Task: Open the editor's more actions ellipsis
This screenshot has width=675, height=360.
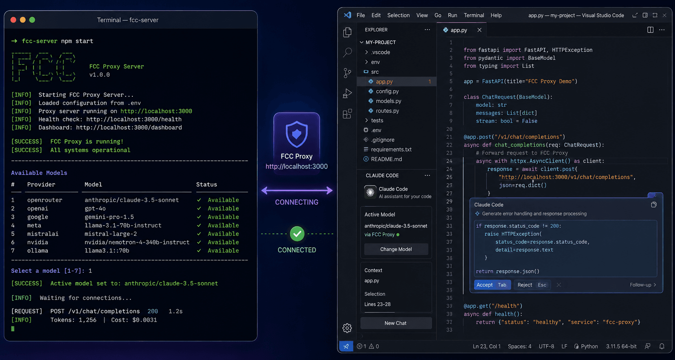Action: [x=662, y=30]
